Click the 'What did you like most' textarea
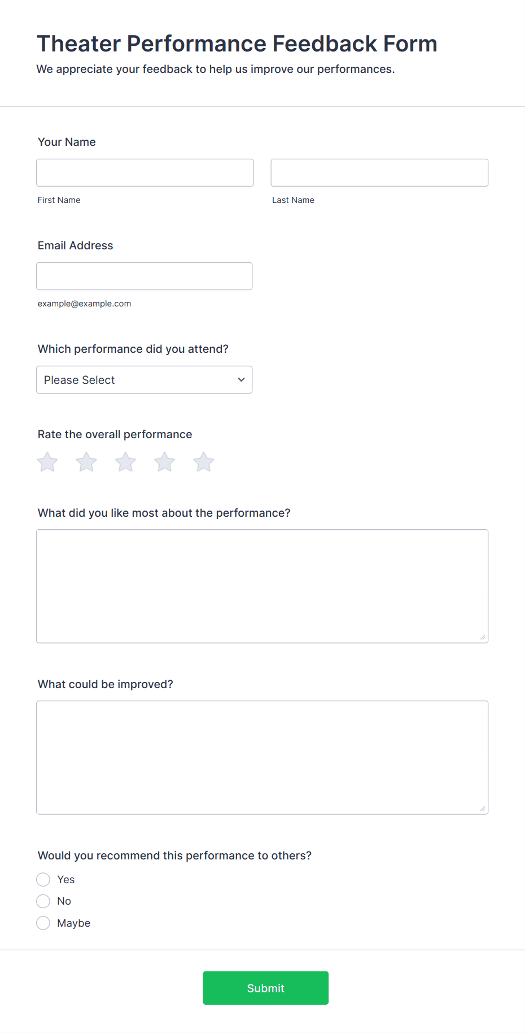The width and height of the screenshot is (525, 1033). pyautogui.click(x=262, y=586)
